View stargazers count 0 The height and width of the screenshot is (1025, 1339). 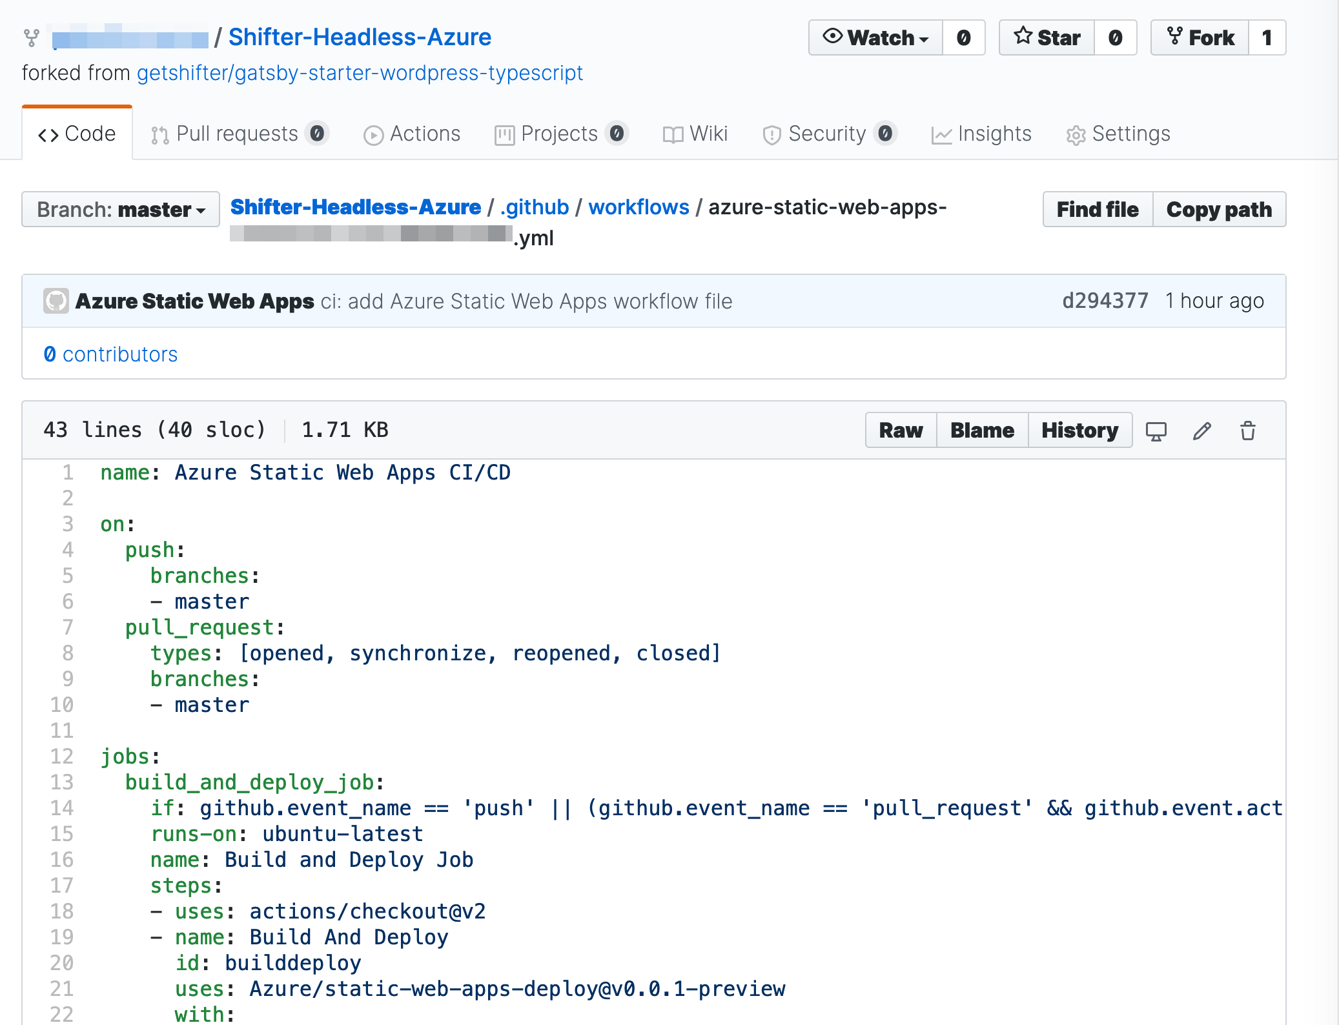click(1115, 37)
